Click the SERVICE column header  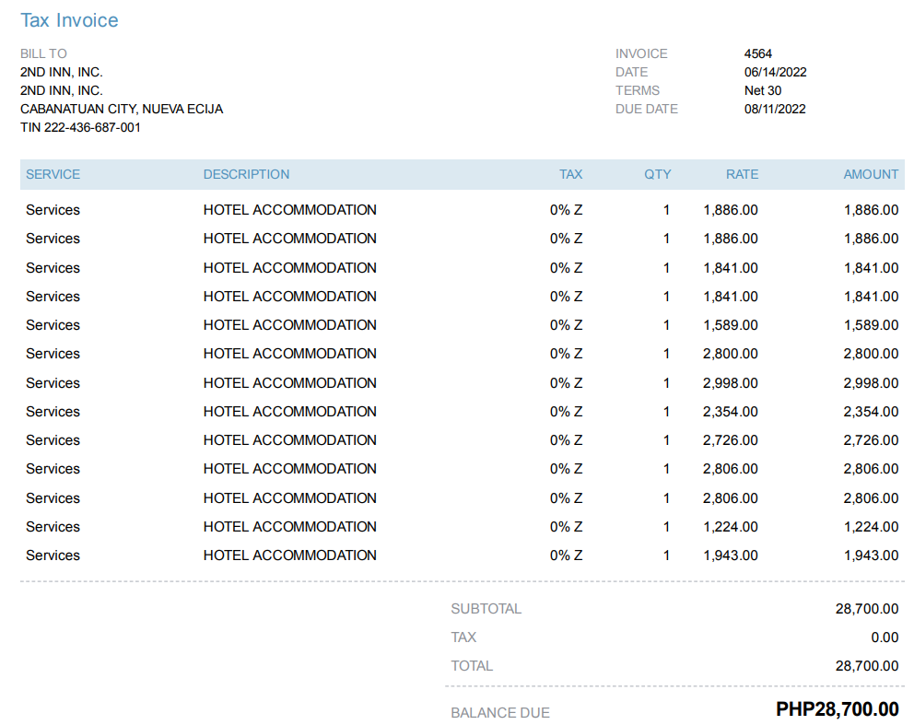click(53, 174)
